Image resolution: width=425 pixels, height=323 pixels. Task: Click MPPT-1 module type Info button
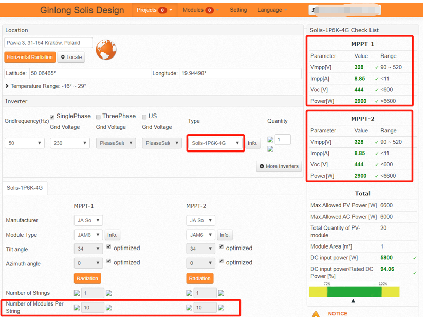point(112,235)
